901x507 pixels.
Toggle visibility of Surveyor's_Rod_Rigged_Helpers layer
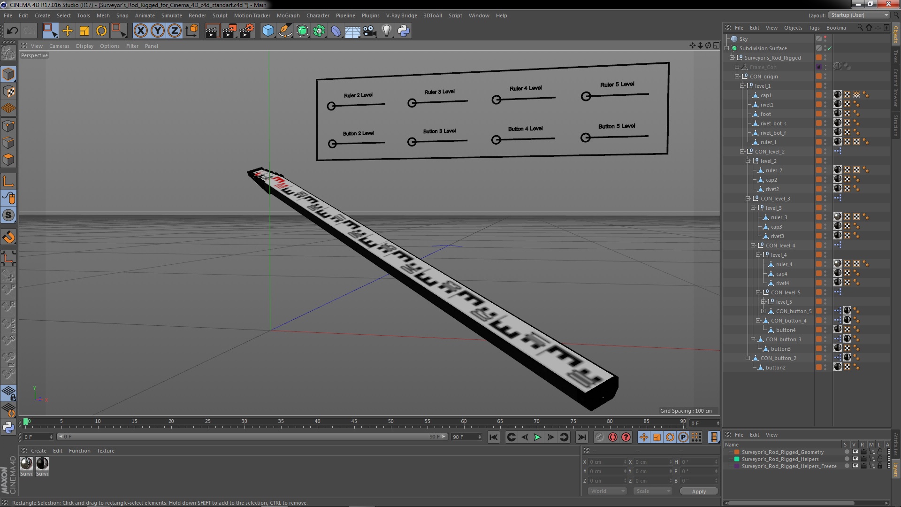[855, 459]
